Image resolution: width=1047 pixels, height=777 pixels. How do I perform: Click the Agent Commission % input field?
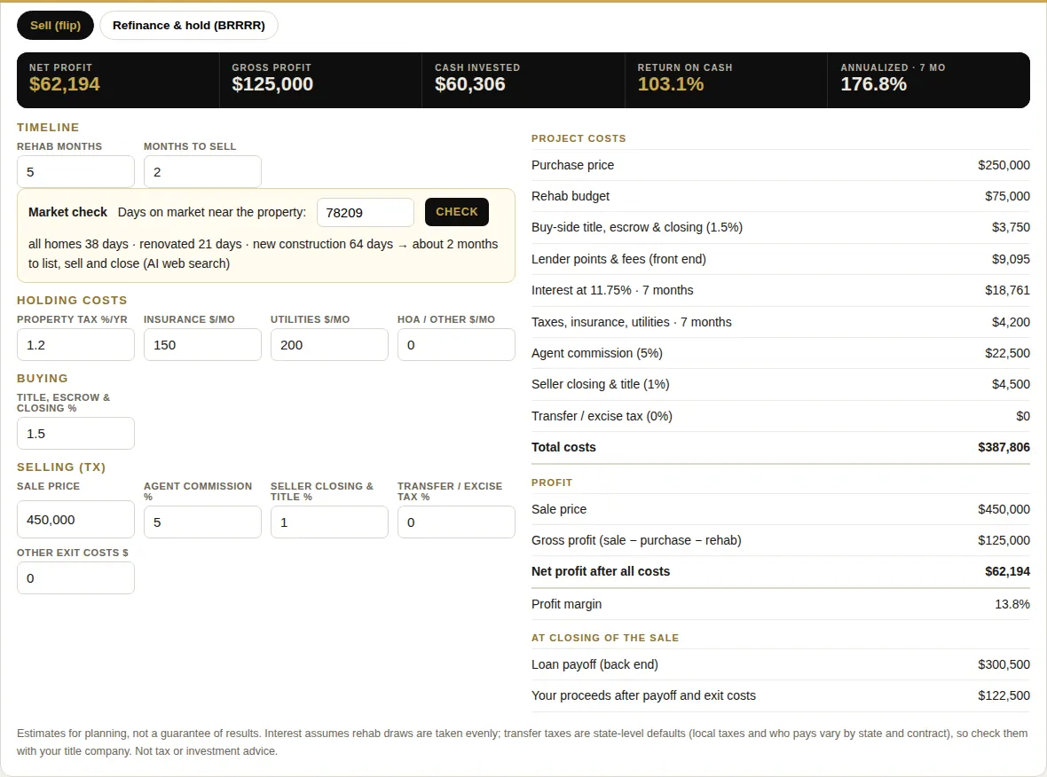(x=202, y=522)
